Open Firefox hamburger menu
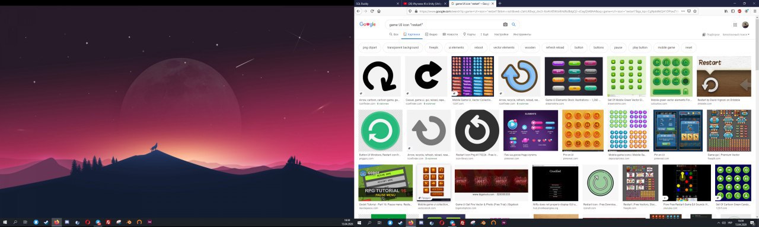The height and width of the screenshot is (227, 759). click(x=754, y=11)
